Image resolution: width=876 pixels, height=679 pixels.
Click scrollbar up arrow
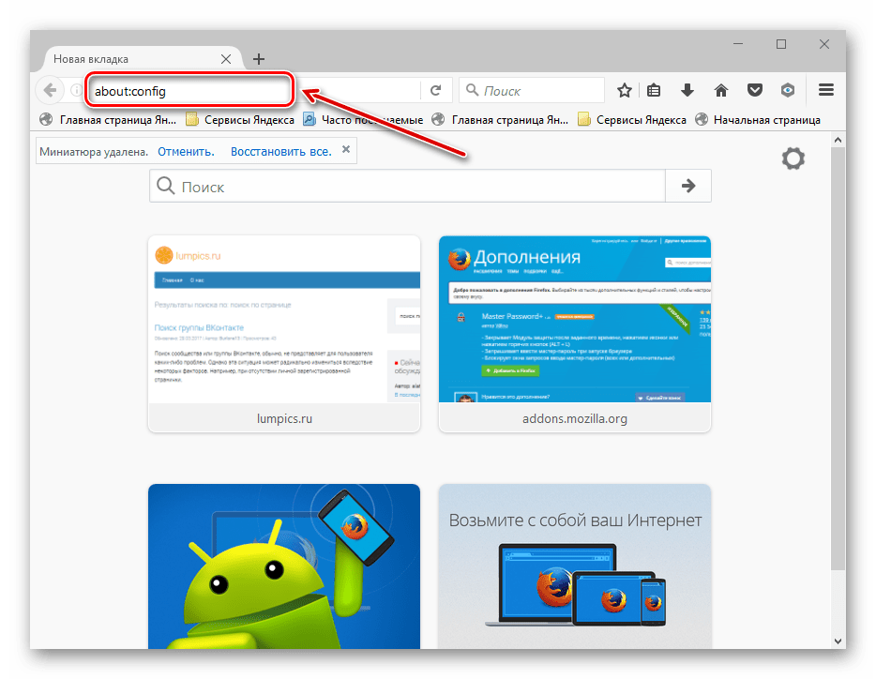coord(838,139)
